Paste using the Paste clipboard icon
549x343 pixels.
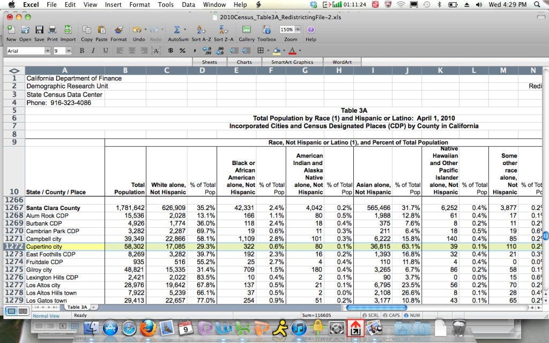[101, 30]
